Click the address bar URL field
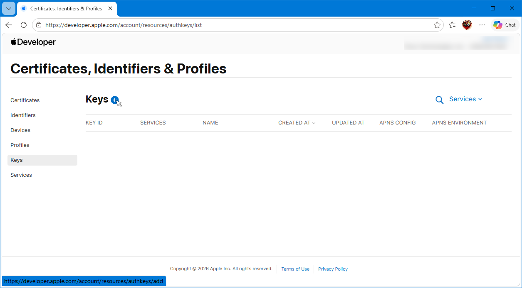Image resolution: width=522 pixels, height=288 pixels. tap(237, 25)
